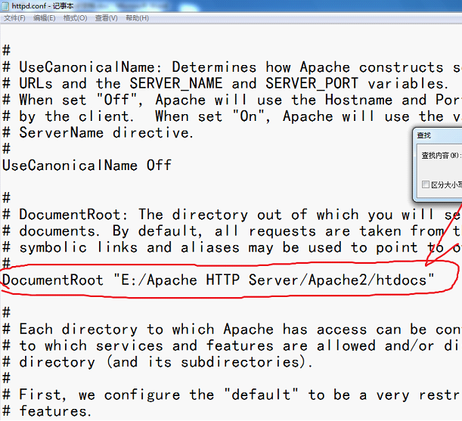Open the 编辑(E) menu
The width and height of the screenshot is (462, 421).
tap(44, 18)
